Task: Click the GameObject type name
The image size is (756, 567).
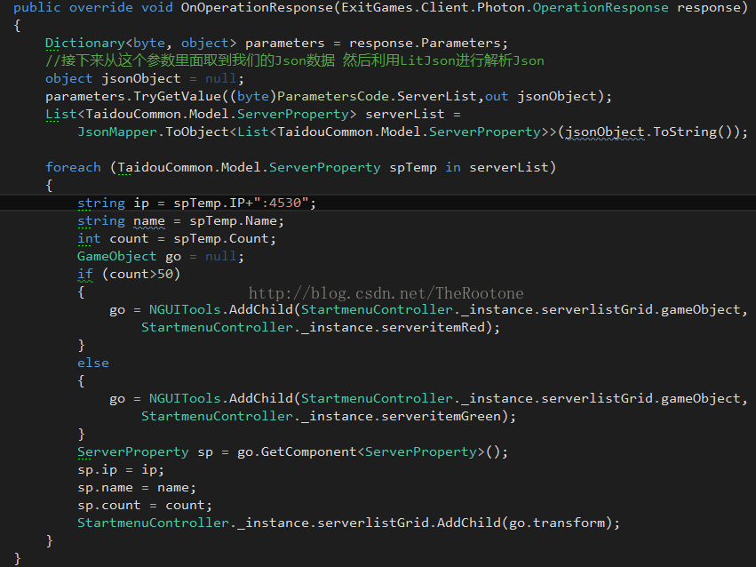Action: [117, 257]
